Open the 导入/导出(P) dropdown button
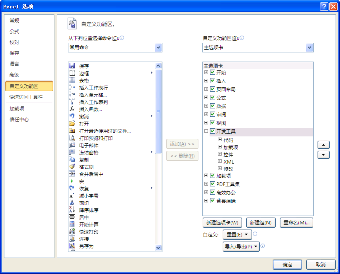 (241, 246)
